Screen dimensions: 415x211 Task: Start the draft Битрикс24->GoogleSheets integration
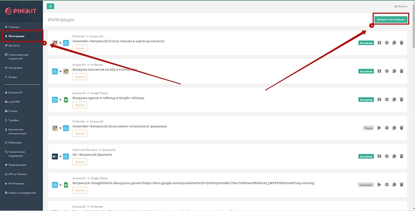(x=379, y=185)
